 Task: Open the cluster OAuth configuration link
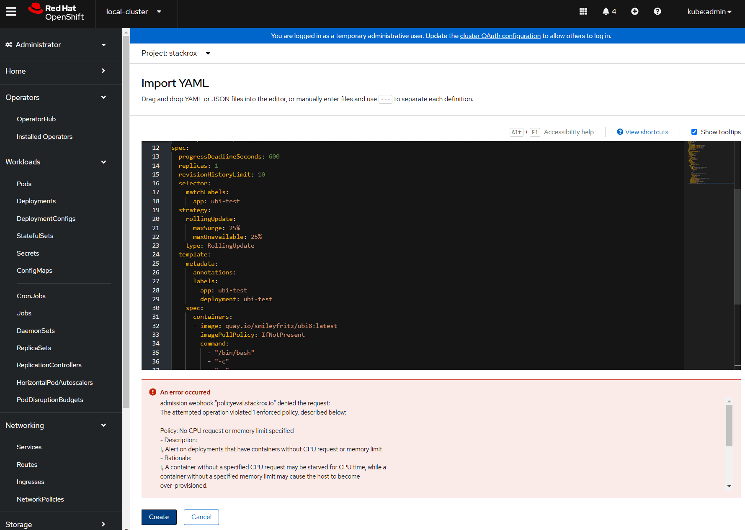click(500, 36)
